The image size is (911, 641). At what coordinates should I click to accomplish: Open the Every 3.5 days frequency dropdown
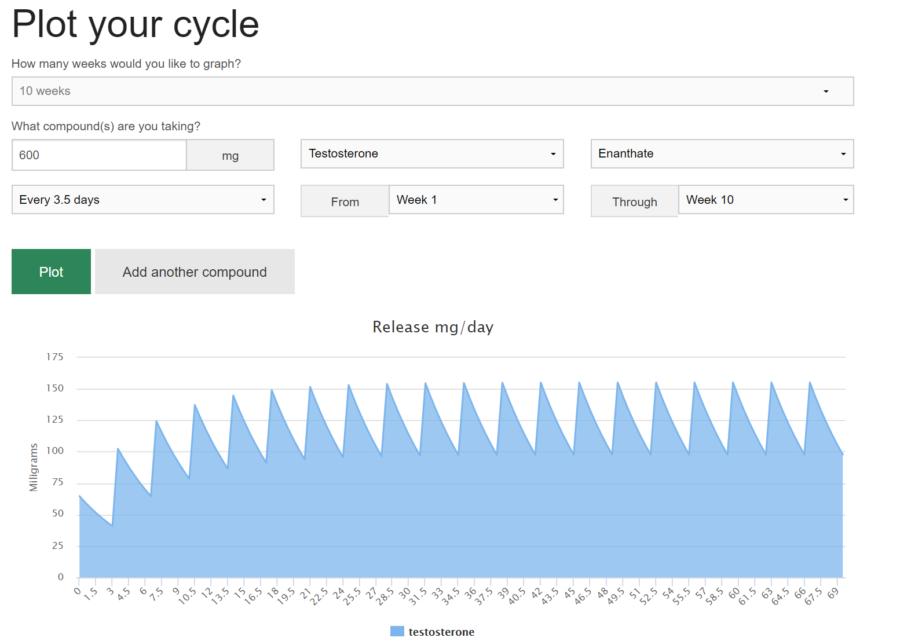pos(142,200)
